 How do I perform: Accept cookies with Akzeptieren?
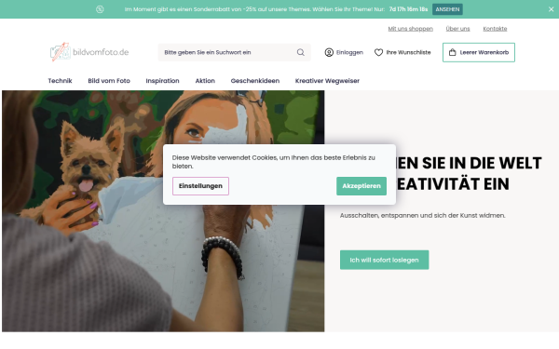(361, 186)
